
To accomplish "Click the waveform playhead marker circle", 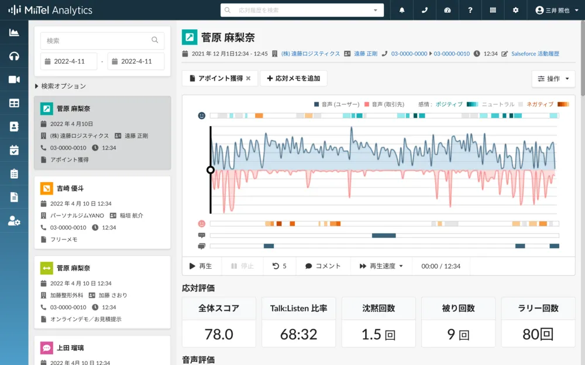I will tap(211, 170).
